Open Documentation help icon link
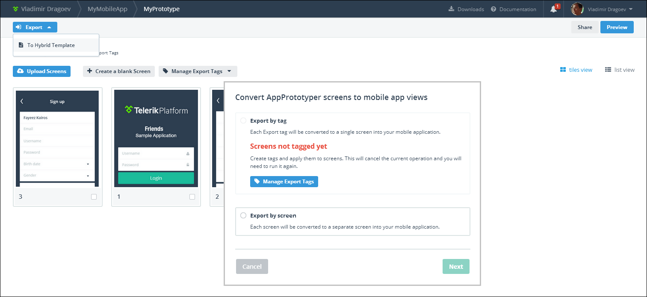647x297 pixels. click(x=493, y=9)
